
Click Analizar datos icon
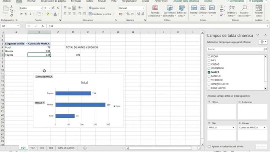[259, 11]
